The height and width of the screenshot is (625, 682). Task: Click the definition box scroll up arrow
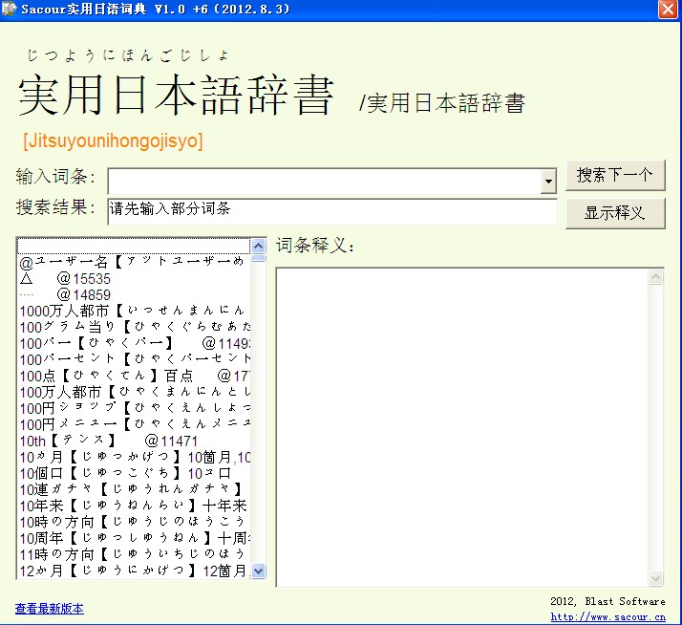click(656, 277)
